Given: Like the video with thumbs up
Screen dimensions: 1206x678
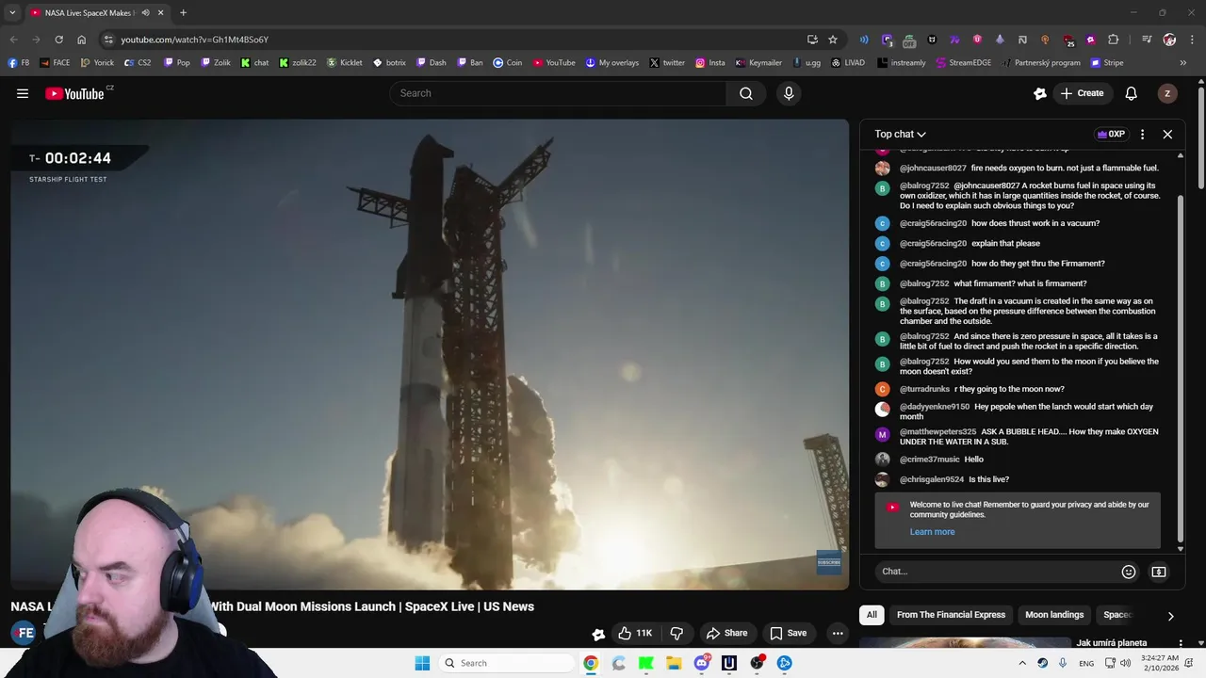Looking at the screenshot, I should tap(634, 633).
